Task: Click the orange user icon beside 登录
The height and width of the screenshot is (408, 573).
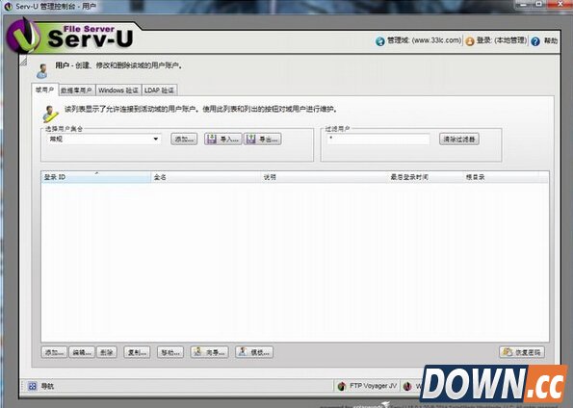Action: coord(470,41)
